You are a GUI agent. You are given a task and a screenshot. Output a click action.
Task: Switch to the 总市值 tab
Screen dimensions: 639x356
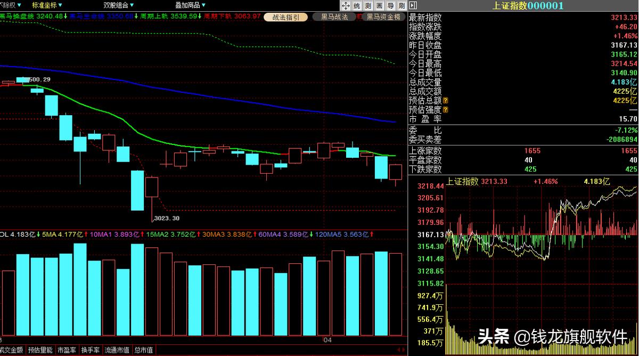point(143,350)
